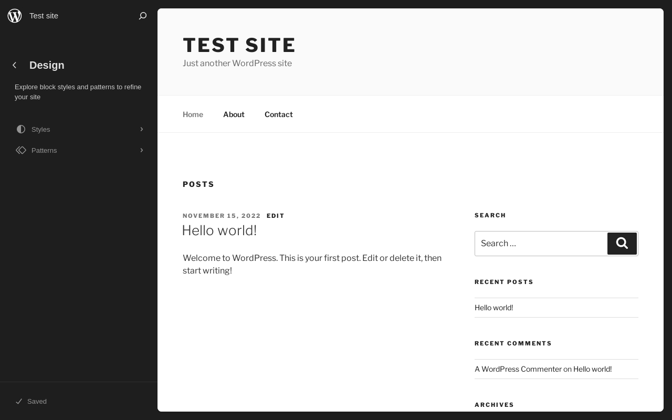The width and height of the screenshot is (672, 420).
Task: Click the TEST SITE header title
Action: [x=239, y=45]
